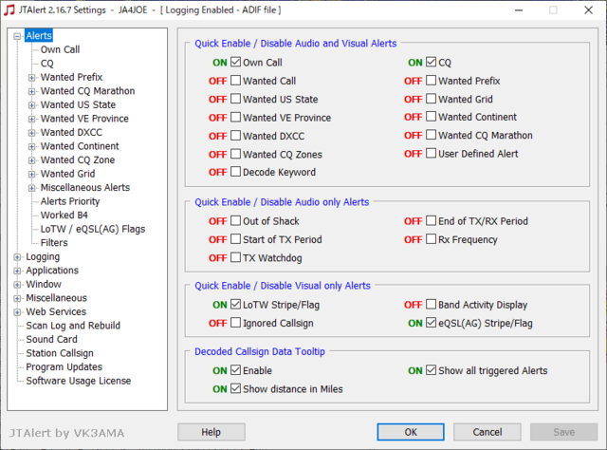Open Software Usage License page
The image size is (607, 450).
79,381
